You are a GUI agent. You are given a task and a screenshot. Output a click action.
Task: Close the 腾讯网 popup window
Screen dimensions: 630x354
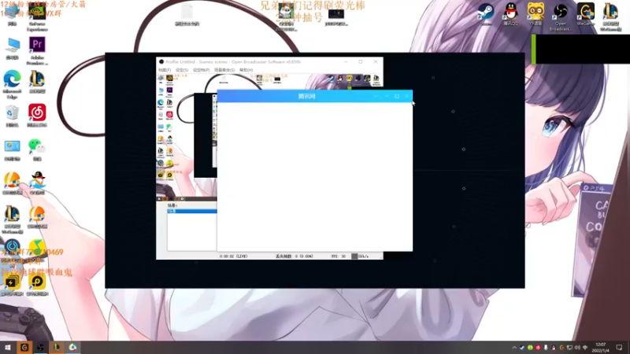pyautogui.click(x=407, y=96)
